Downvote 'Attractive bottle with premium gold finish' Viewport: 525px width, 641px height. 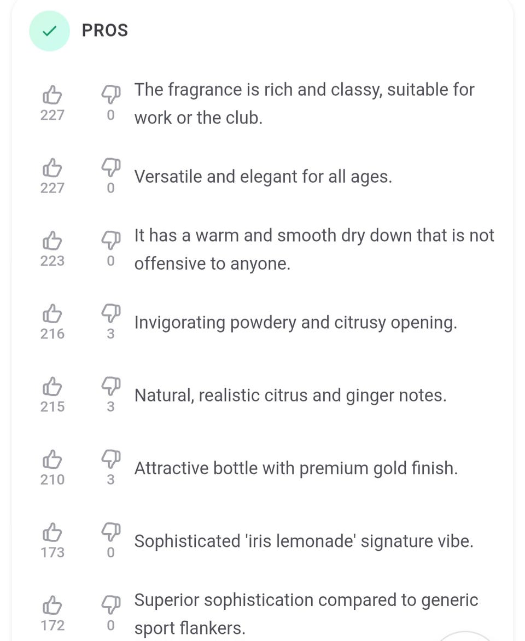coord(111,459)
